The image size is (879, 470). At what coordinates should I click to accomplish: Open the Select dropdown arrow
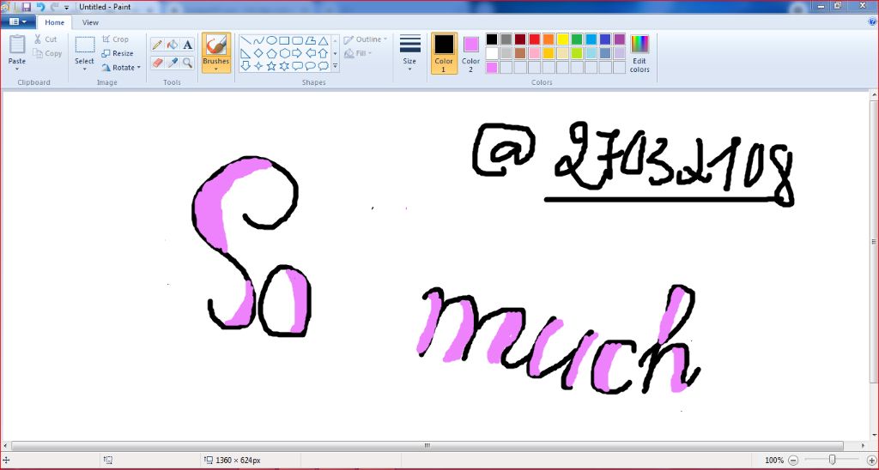point(85,69)
